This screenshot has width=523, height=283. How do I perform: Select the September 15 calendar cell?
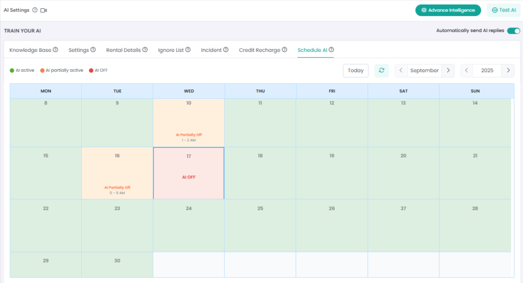(x=46, y=173)
